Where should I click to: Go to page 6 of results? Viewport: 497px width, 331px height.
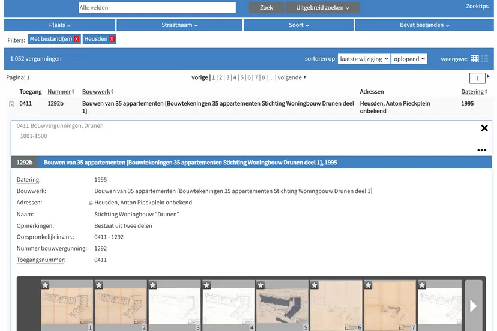249,77
